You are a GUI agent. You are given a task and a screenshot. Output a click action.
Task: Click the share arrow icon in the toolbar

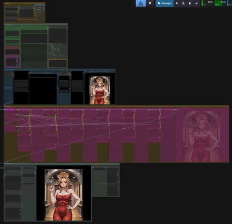pos(196,3)
